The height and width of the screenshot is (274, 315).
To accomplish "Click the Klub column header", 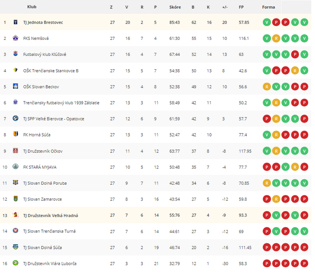I will click(x=32, y=7).
